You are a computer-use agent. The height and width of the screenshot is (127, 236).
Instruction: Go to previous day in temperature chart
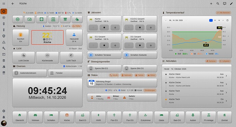(x=166, y=20)
